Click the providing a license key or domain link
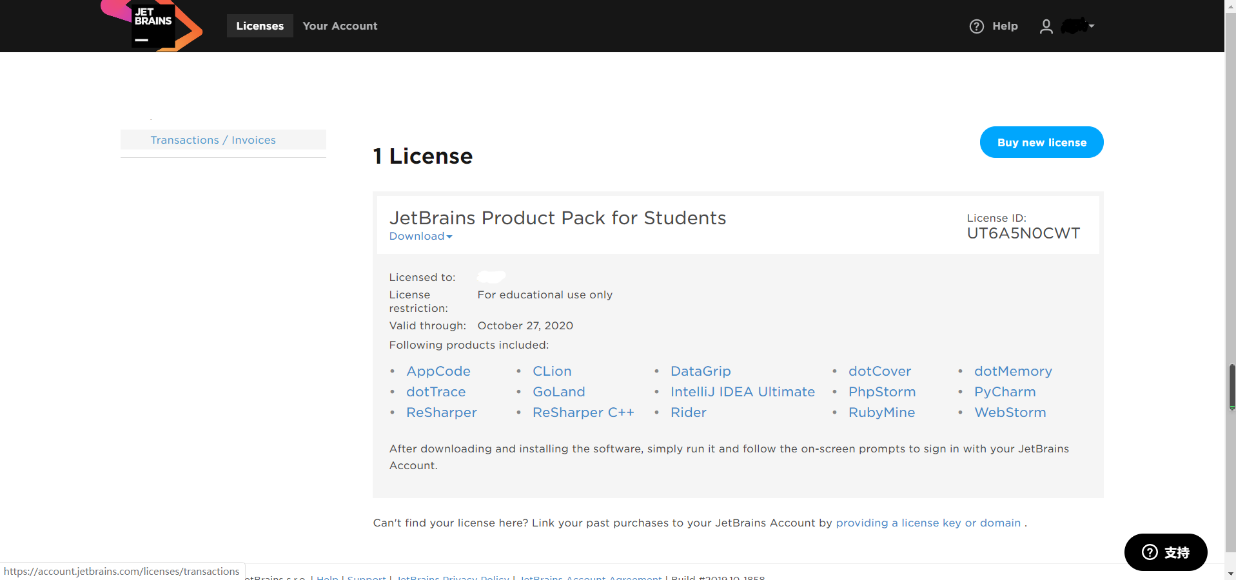Screen dimensions: 1236x580 click(x=927, y=523)
